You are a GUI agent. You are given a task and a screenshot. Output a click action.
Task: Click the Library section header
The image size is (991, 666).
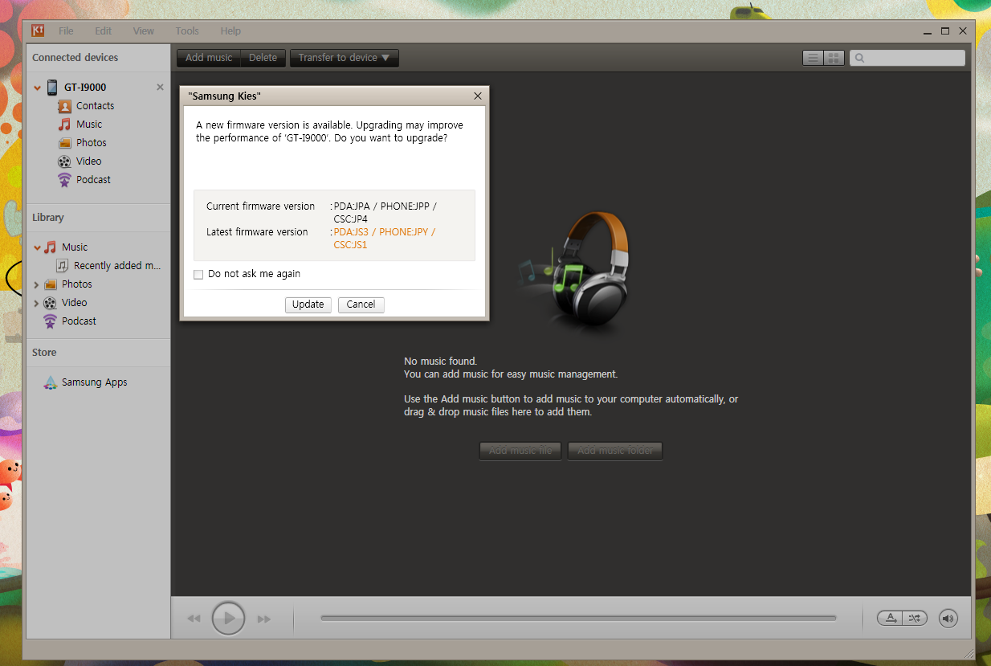click(x=47, y=218)
